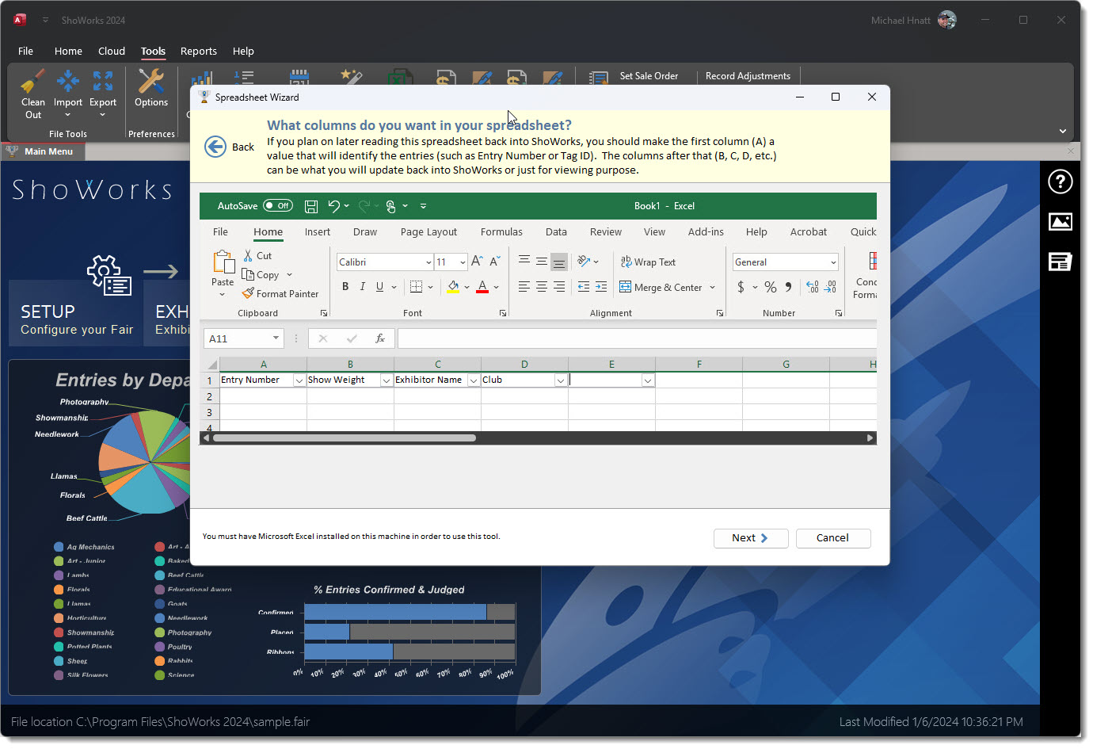
Task: Click the Borders icon in the Font group
Action: click(x=416, y=287)
